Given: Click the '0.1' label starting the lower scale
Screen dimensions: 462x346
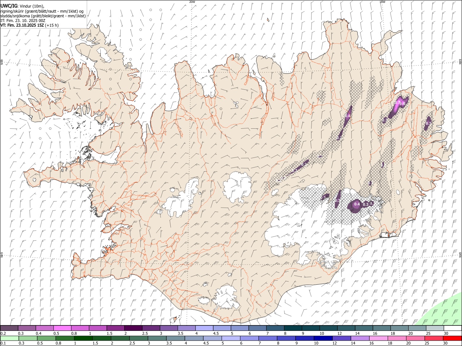Looking at the screenshot, I should point(3,343).
